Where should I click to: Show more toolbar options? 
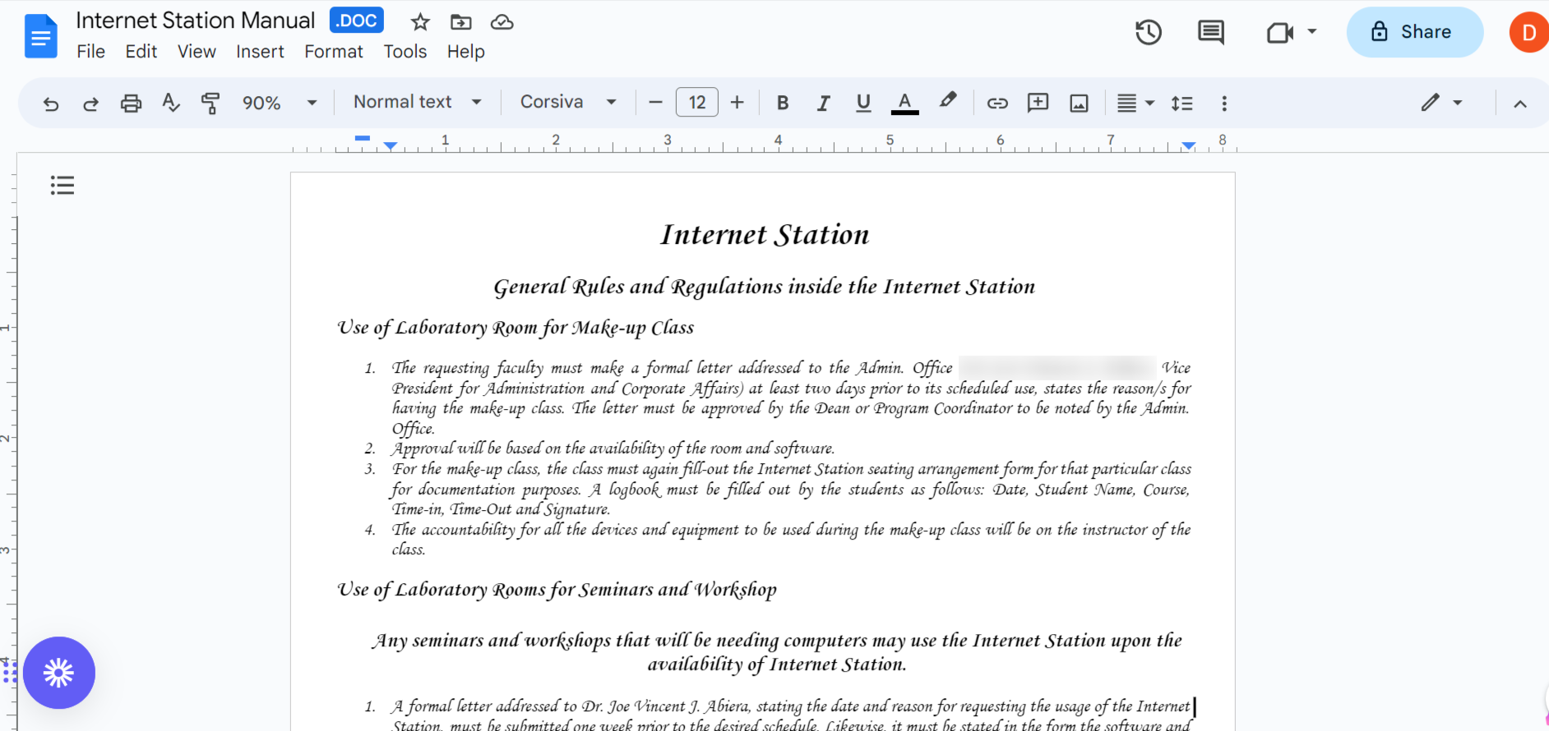click(x=1224, y=103)
